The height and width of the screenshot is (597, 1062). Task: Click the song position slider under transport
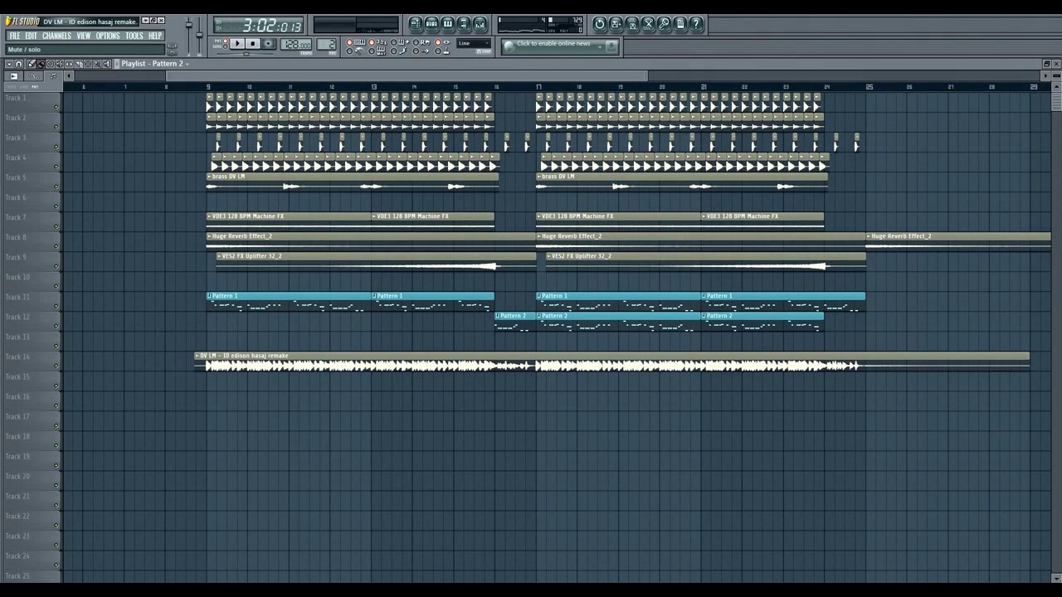(x=246, y=54)
